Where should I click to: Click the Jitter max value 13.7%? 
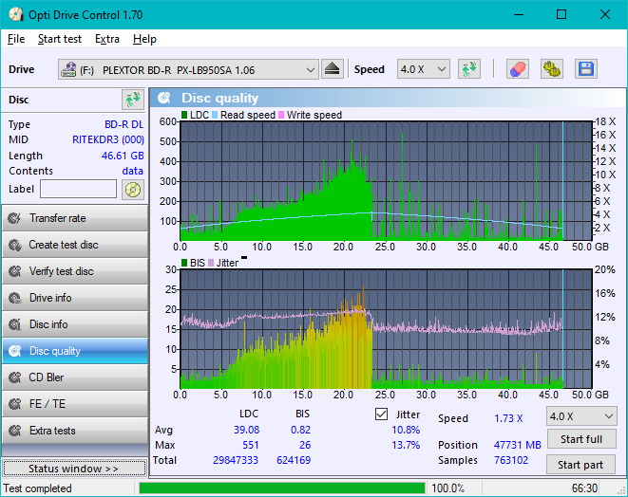(406, 445)
